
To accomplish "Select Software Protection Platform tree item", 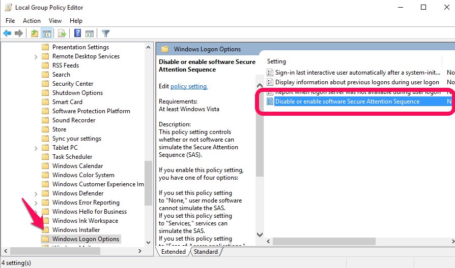I will click(x=91, y=111).
